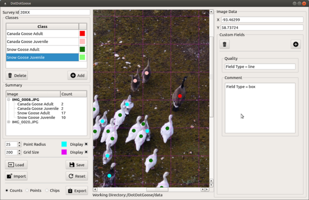Add a new class
The width and height of the screenshot is (309, 200).
coord(78,75)
